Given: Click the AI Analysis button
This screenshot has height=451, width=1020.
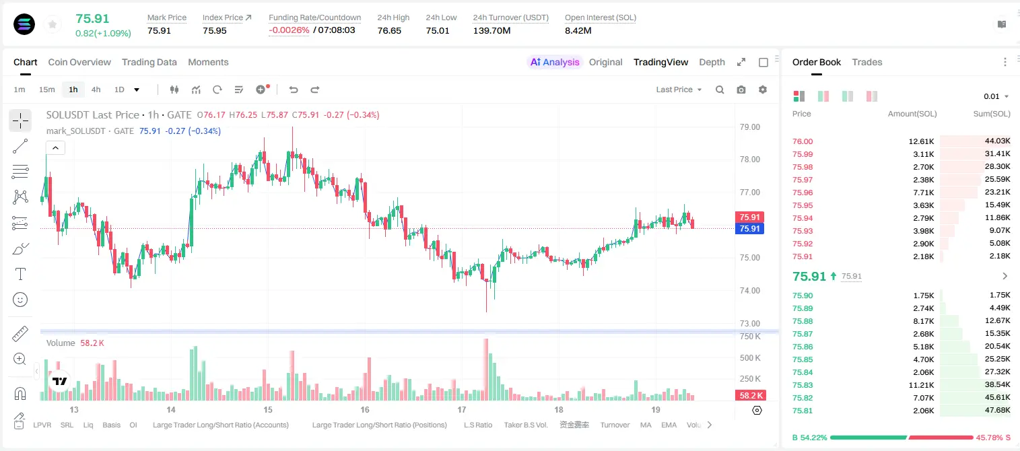Looking at the screenshot, I should 555,62.
